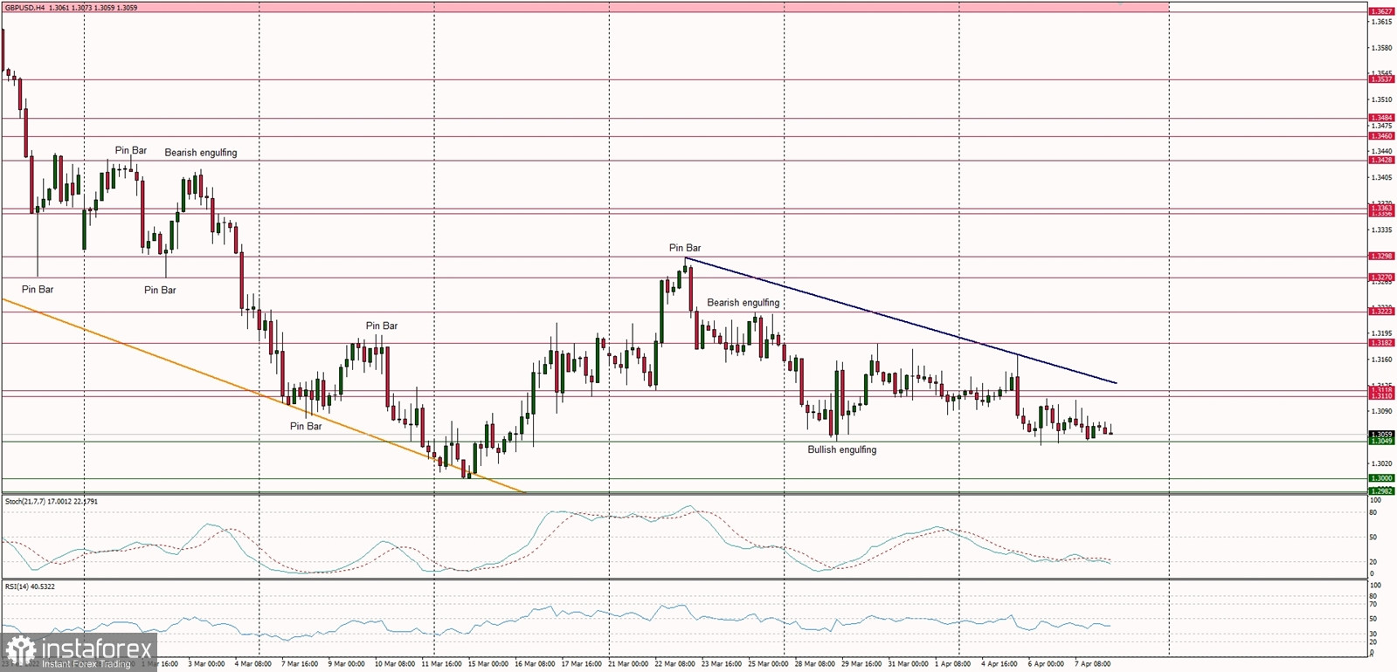Click the 1.3537 resistance price tag
The image size is (1397, 672).
(1381, 79)
